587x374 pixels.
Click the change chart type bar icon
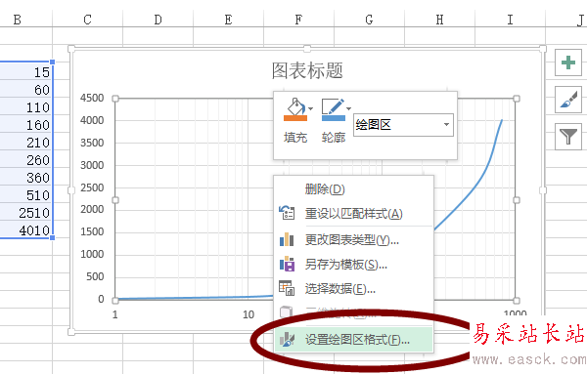click(287, 239)
